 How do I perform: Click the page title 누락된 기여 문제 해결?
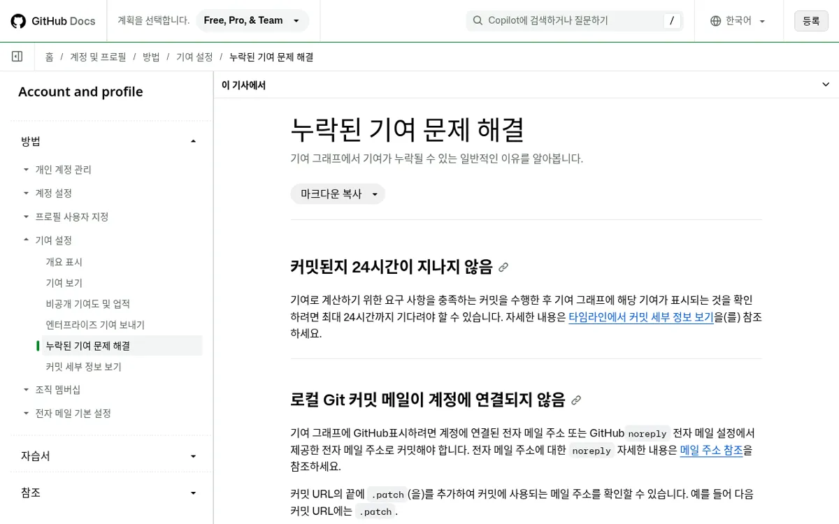pyautogui.click(x=408, y=130)
